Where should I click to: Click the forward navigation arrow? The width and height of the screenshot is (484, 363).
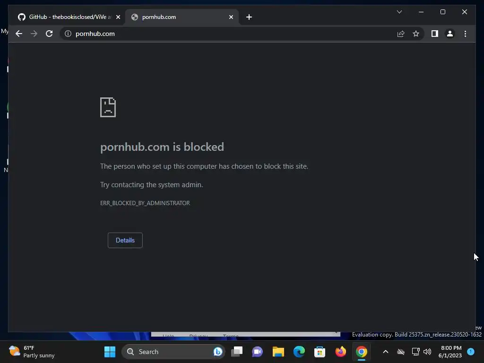34,34
